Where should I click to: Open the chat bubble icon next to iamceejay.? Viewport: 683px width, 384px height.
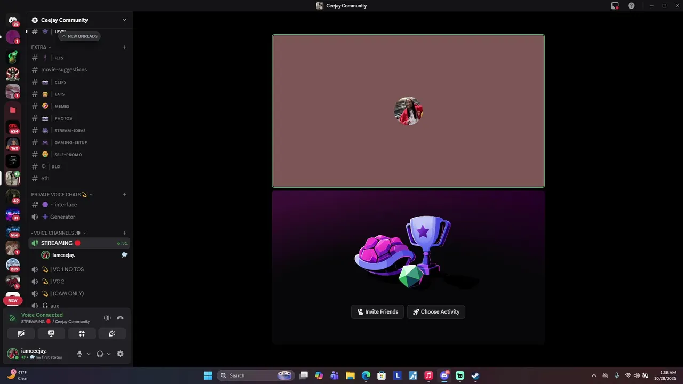click(124, 255)
